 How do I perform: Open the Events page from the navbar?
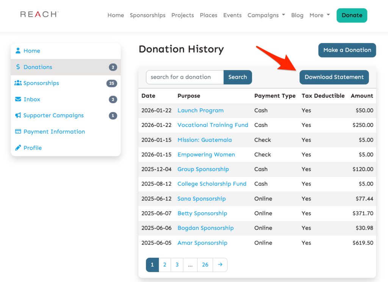click(x=232, y=15)
